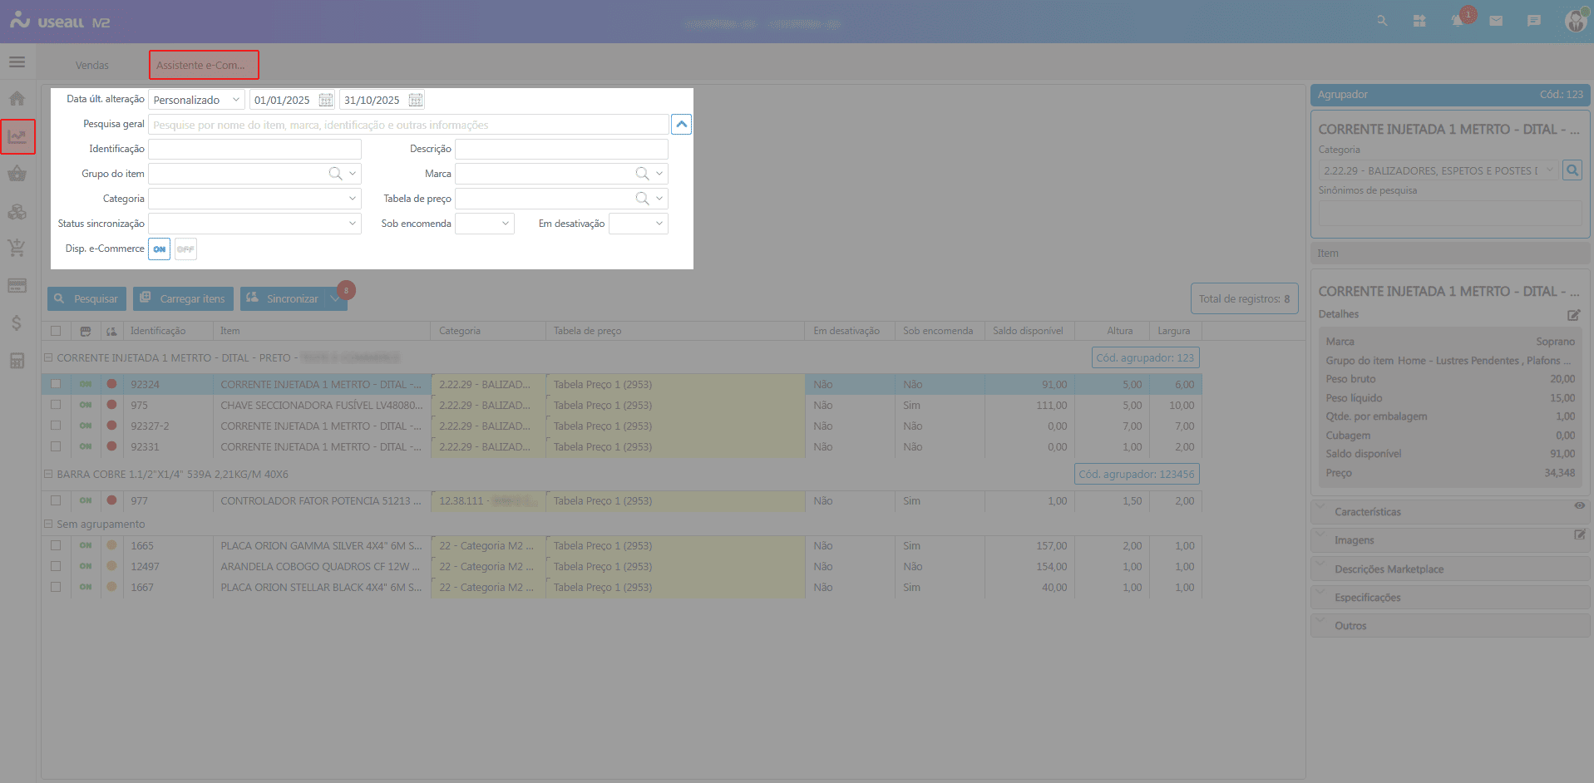Open the shopping basket sidebar icon
This screenshot has height=783, width=1594.
tap(17, 174)
